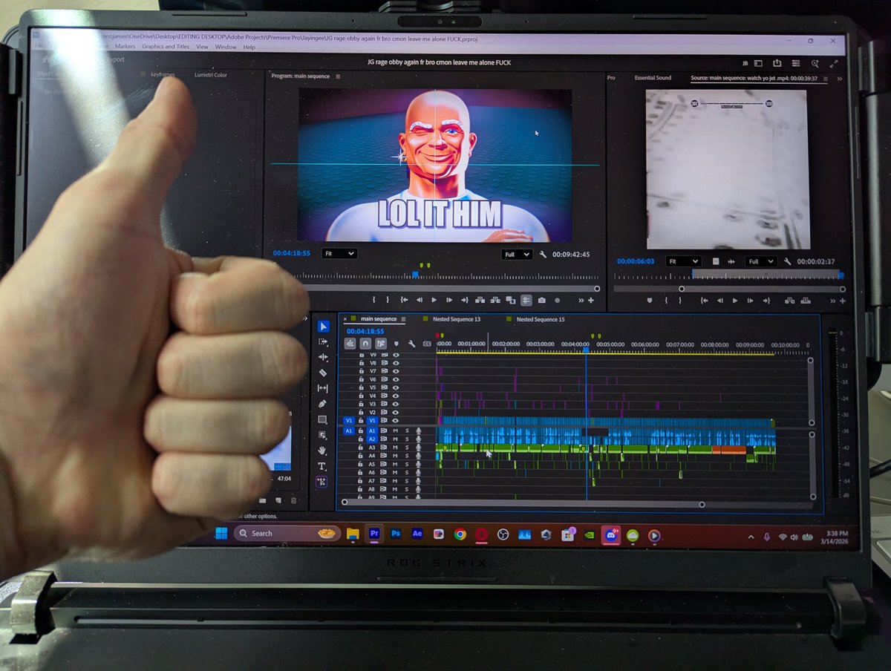Open Photoshop from the taskbar
The width and height of the screenshot is (891, 671).
(396, 534)
